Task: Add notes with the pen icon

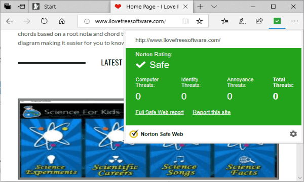Action: tap(242, 21)
